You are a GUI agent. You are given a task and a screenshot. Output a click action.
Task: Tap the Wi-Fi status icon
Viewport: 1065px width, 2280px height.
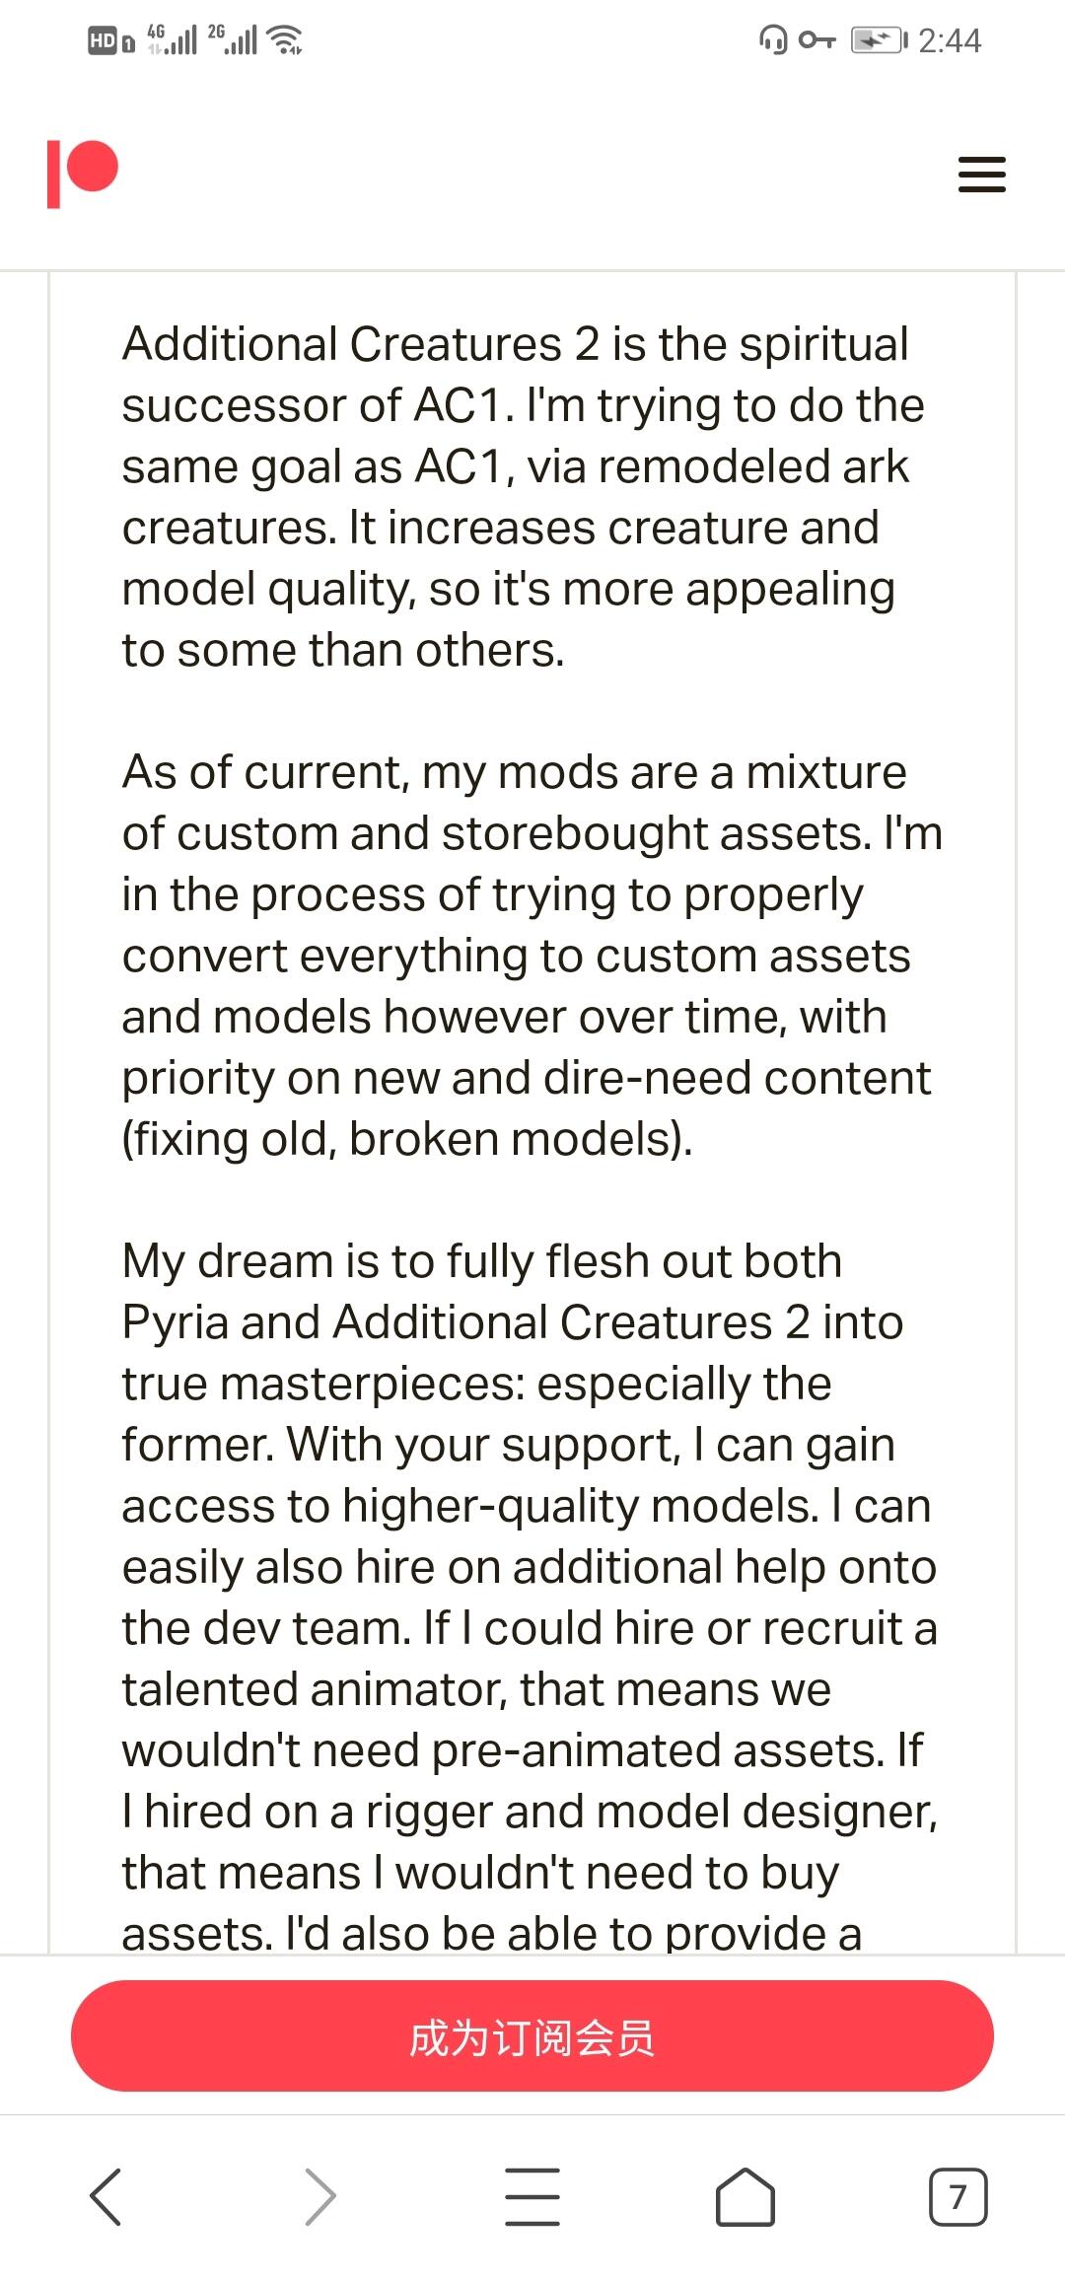[285, 39]
